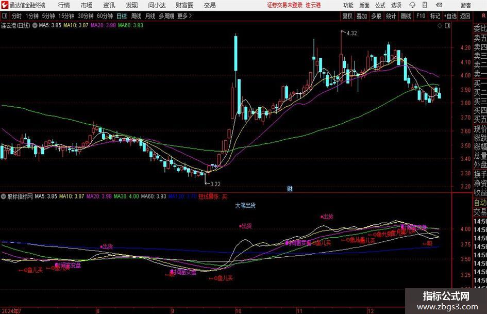The image size is (487, 314).
Task: Expand the 更多 period options
Action: [184, 16]
